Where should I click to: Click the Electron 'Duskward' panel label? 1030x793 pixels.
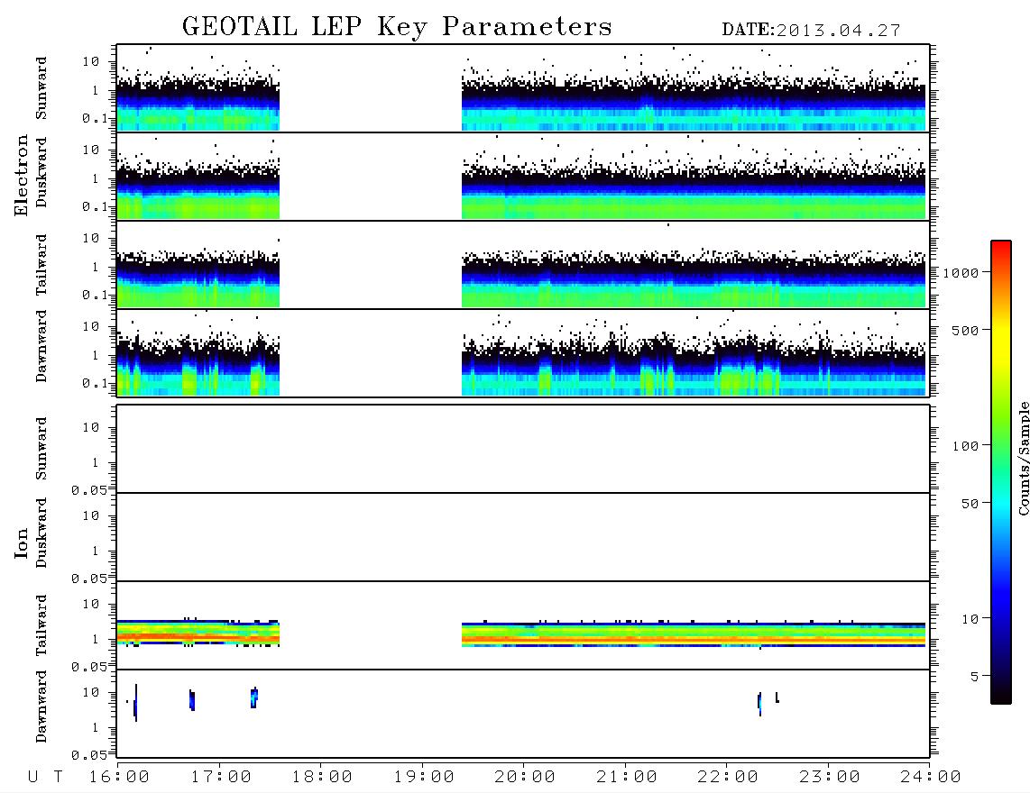coord(41,172)
